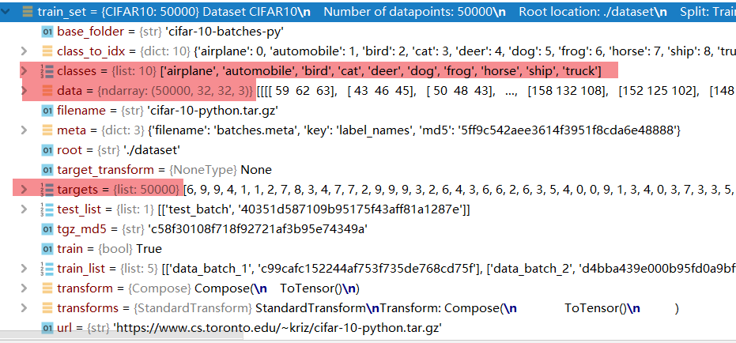This screenshot has height=343, width=736.
Task: Click the class_to_idx dict icon
Action: click(x=47, y=51)
